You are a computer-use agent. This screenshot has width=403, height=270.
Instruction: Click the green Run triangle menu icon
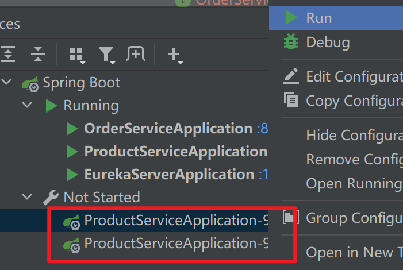pos(291,18)
